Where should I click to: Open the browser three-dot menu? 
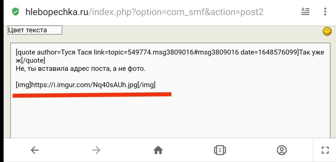point(325,12)
